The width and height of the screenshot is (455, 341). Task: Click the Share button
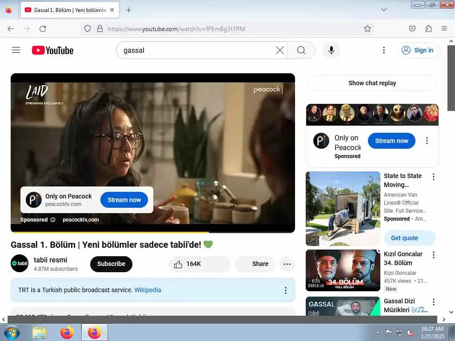[x=255, y=264]
